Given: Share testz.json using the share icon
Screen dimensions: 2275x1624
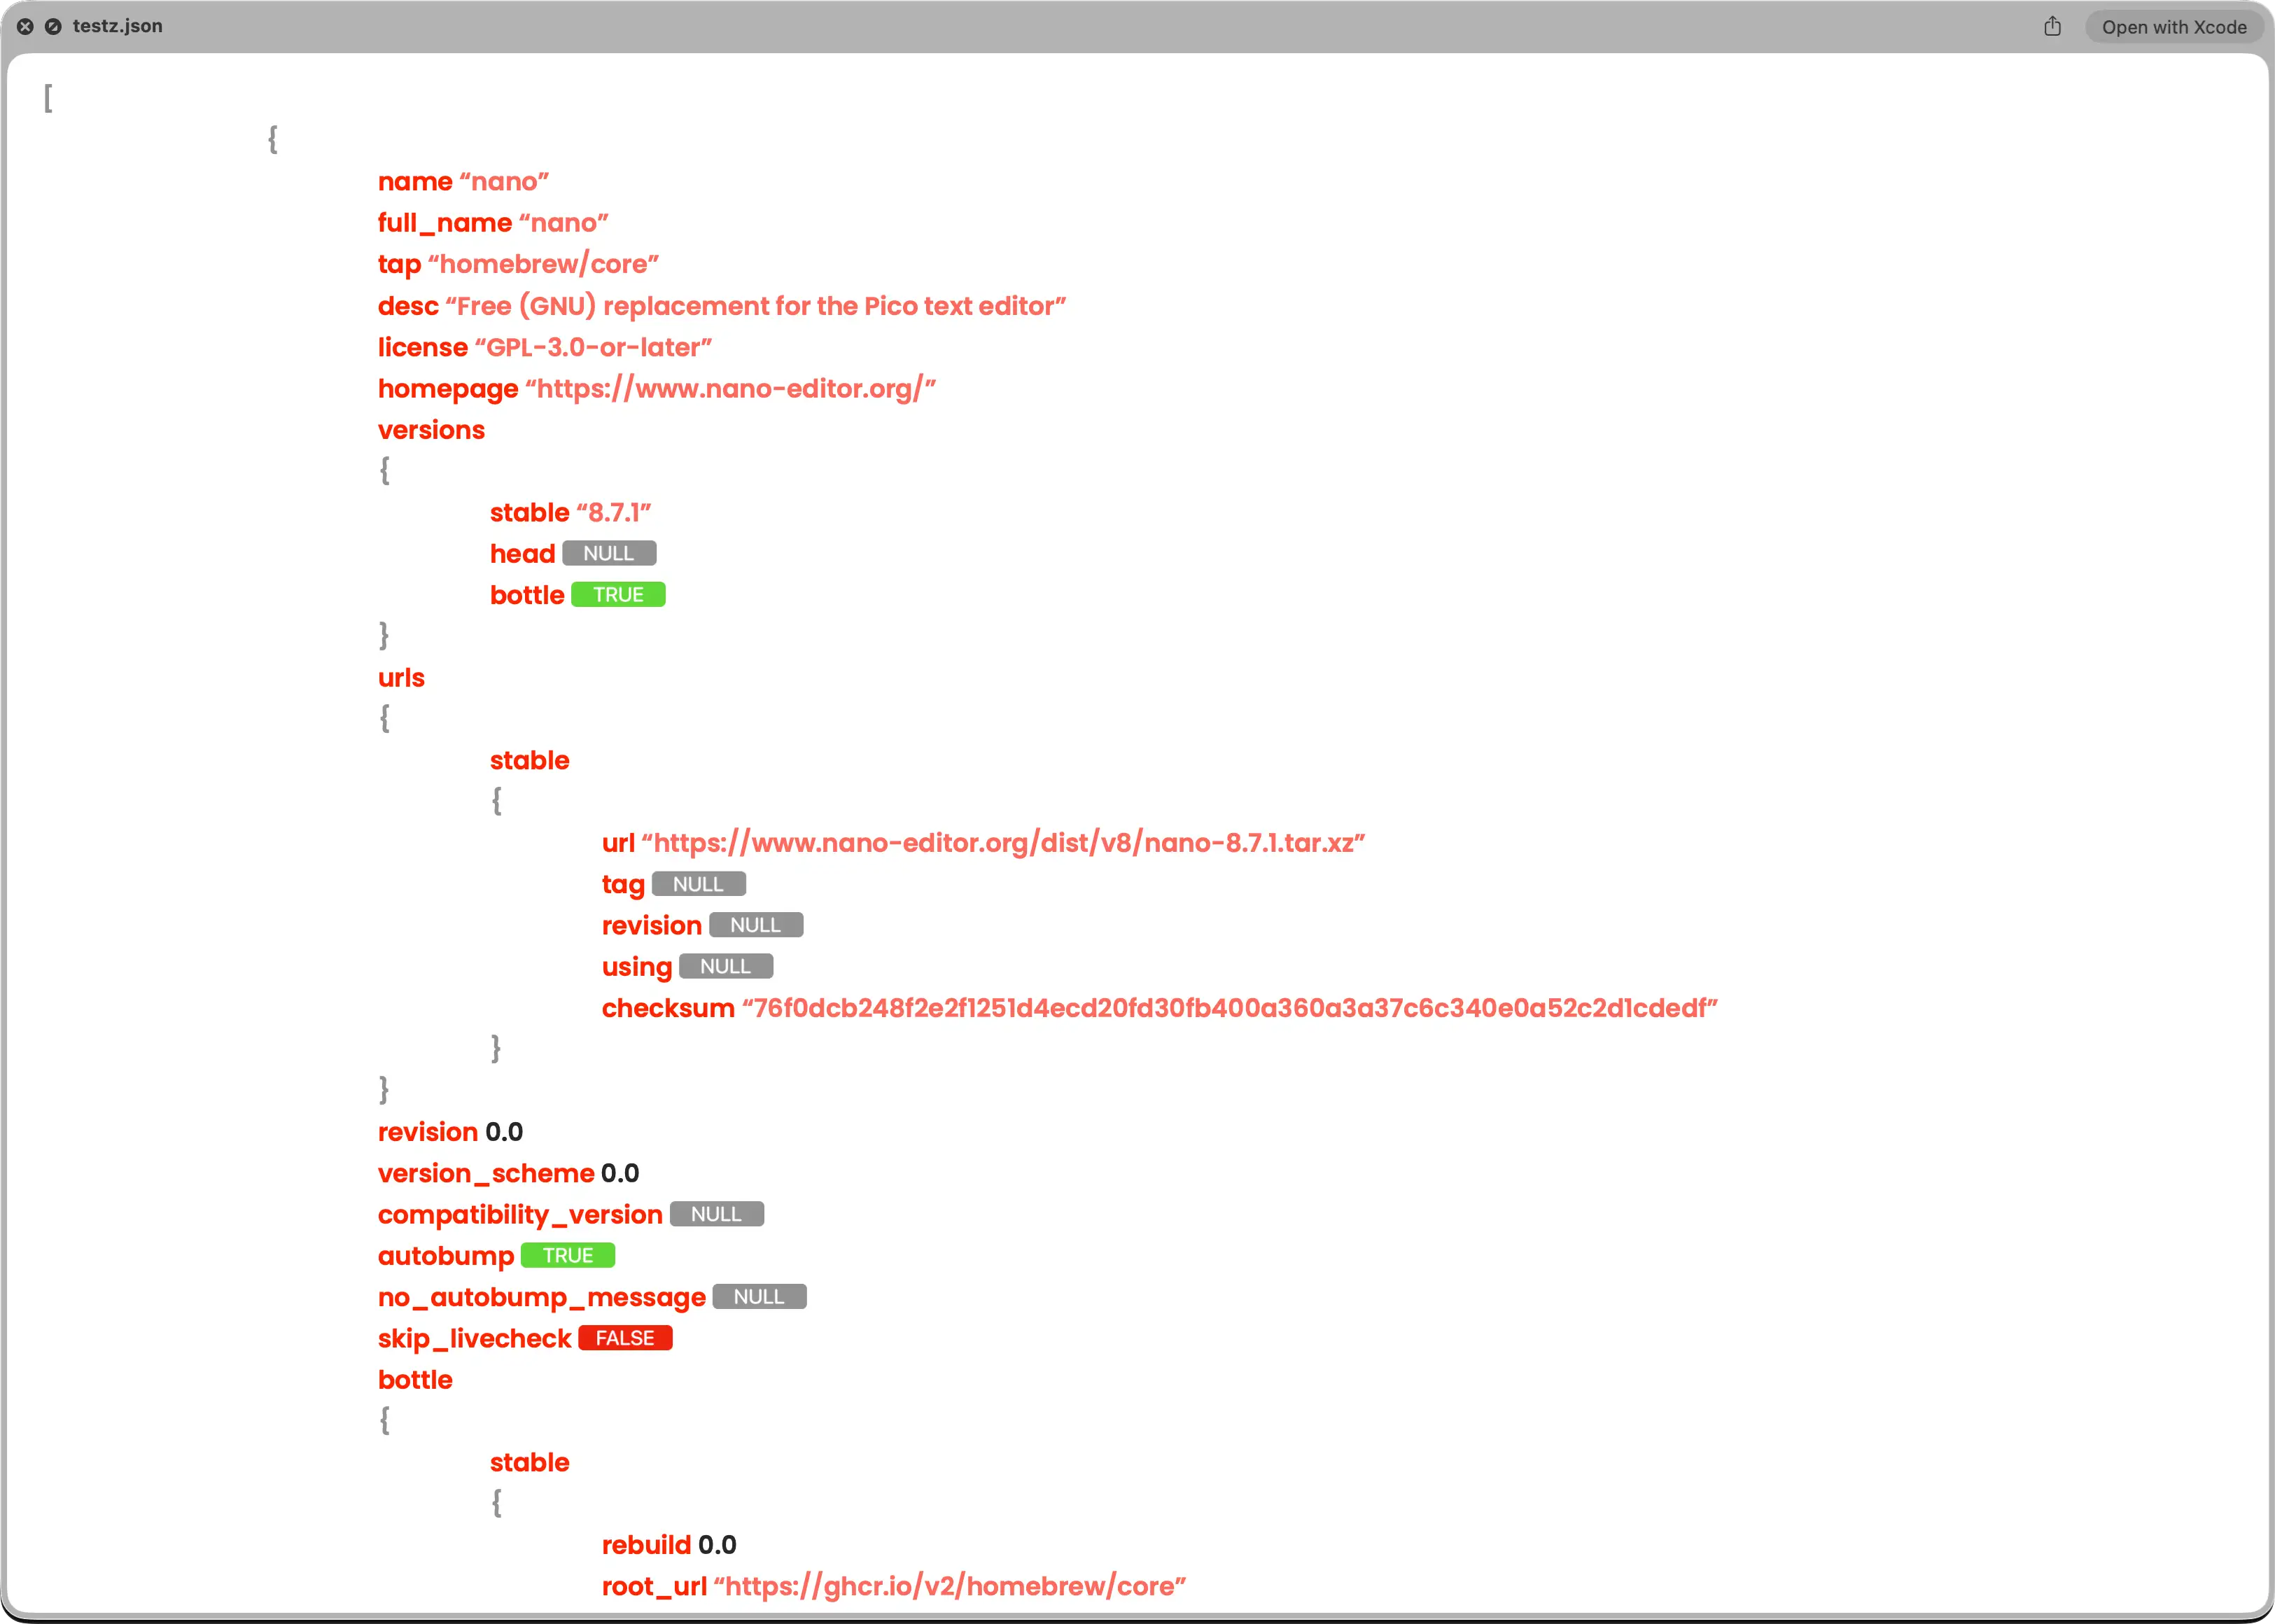Looking at the screenshot, I should pos(2053,26).
